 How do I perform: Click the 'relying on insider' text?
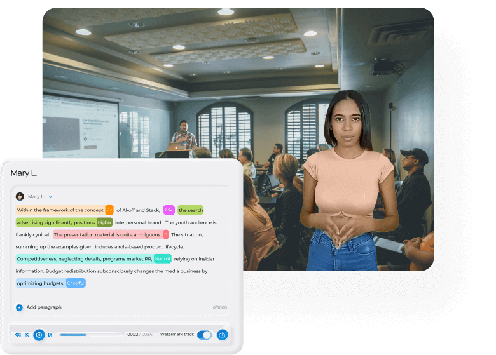coord(194,258)
